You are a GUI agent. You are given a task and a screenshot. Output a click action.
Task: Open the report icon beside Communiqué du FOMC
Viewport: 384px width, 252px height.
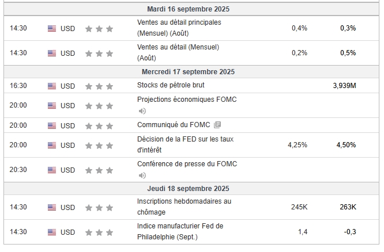coord(217,125)
